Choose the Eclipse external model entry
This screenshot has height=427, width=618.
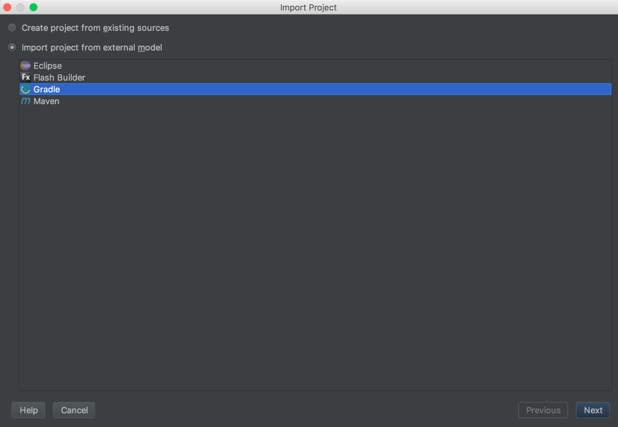(316, 66)
